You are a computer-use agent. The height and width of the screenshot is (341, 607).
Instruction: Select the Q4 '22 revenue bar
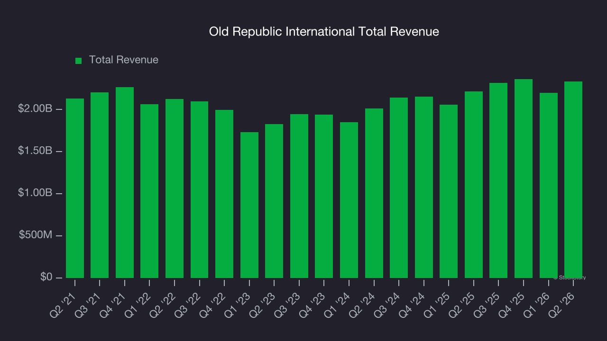pyautogui.click(x=224, y=194)
